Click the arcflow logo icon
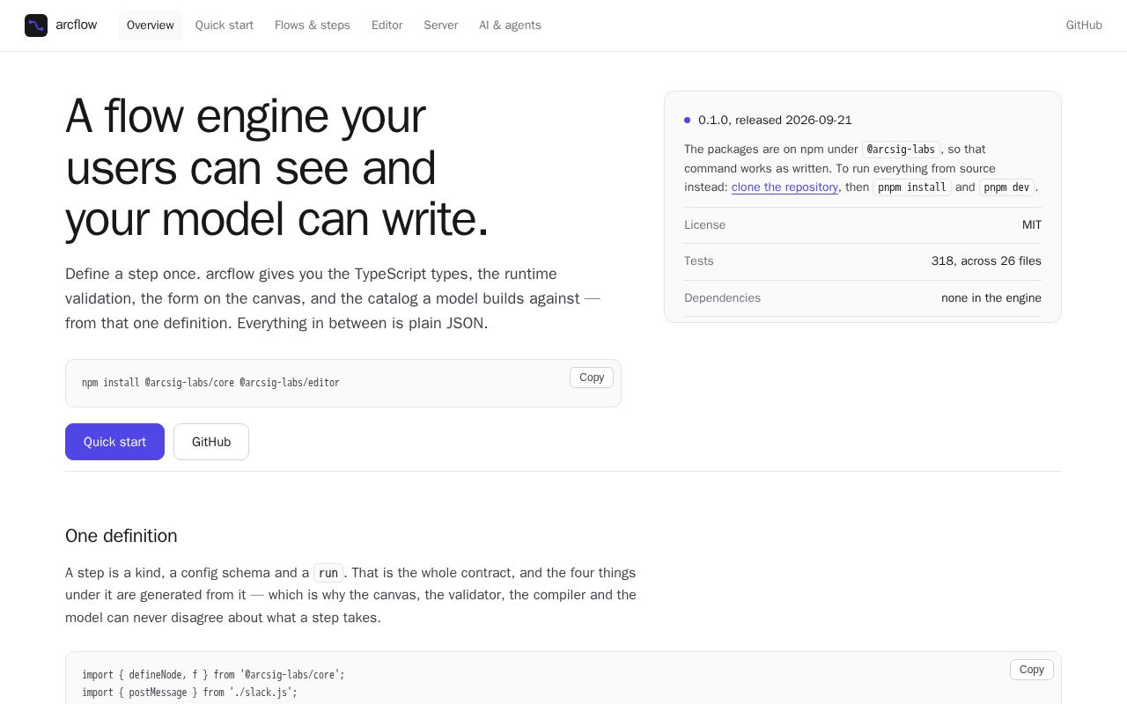1127x704 pixels. 36,26
